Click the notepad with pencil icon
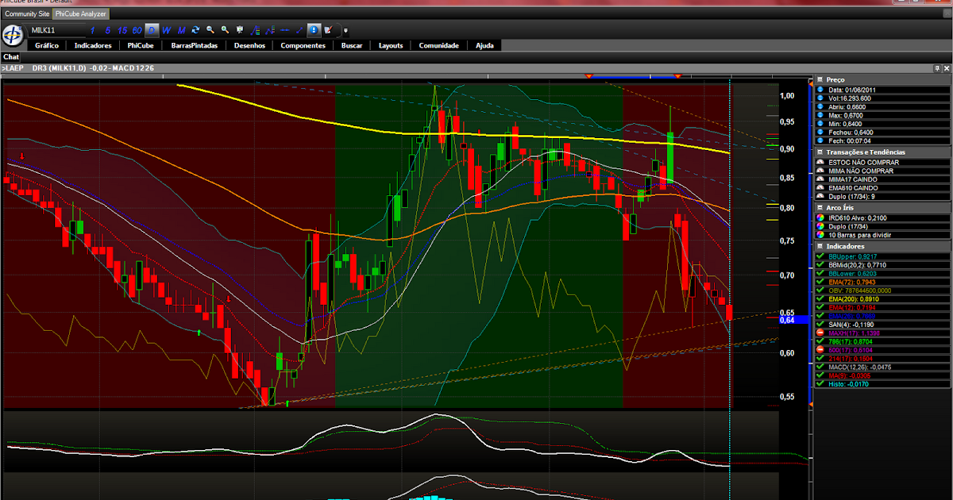The width and height of the screenshot is (953, 500). pos(328,30)
